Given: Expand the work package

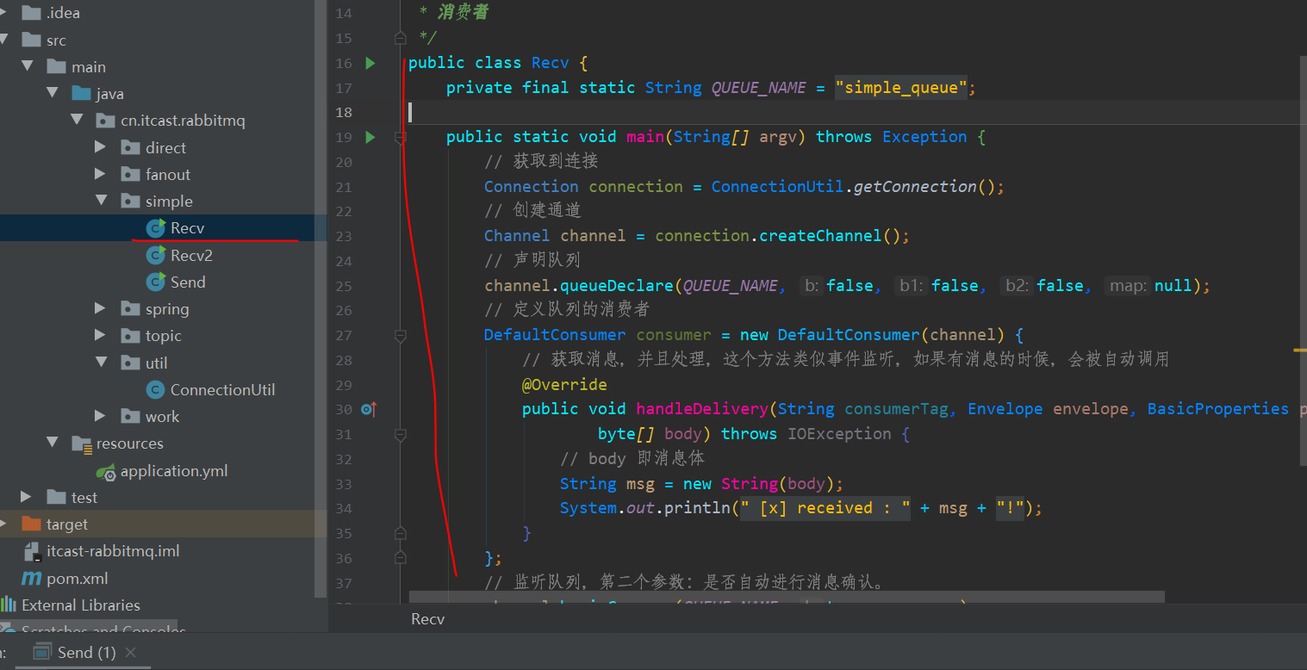Looking at the screenshot, I should click(x=101, y=416).
